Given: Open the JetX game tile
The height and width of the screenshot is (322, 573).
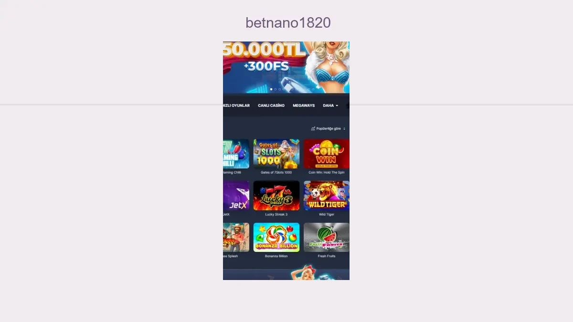Looking at the screenshot, I should click(x=236, y=196).
